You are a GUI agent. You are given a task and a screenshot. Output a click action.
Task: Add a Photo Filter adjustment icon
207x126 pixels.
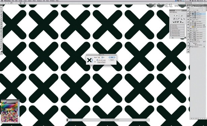[x=181, y=19]
